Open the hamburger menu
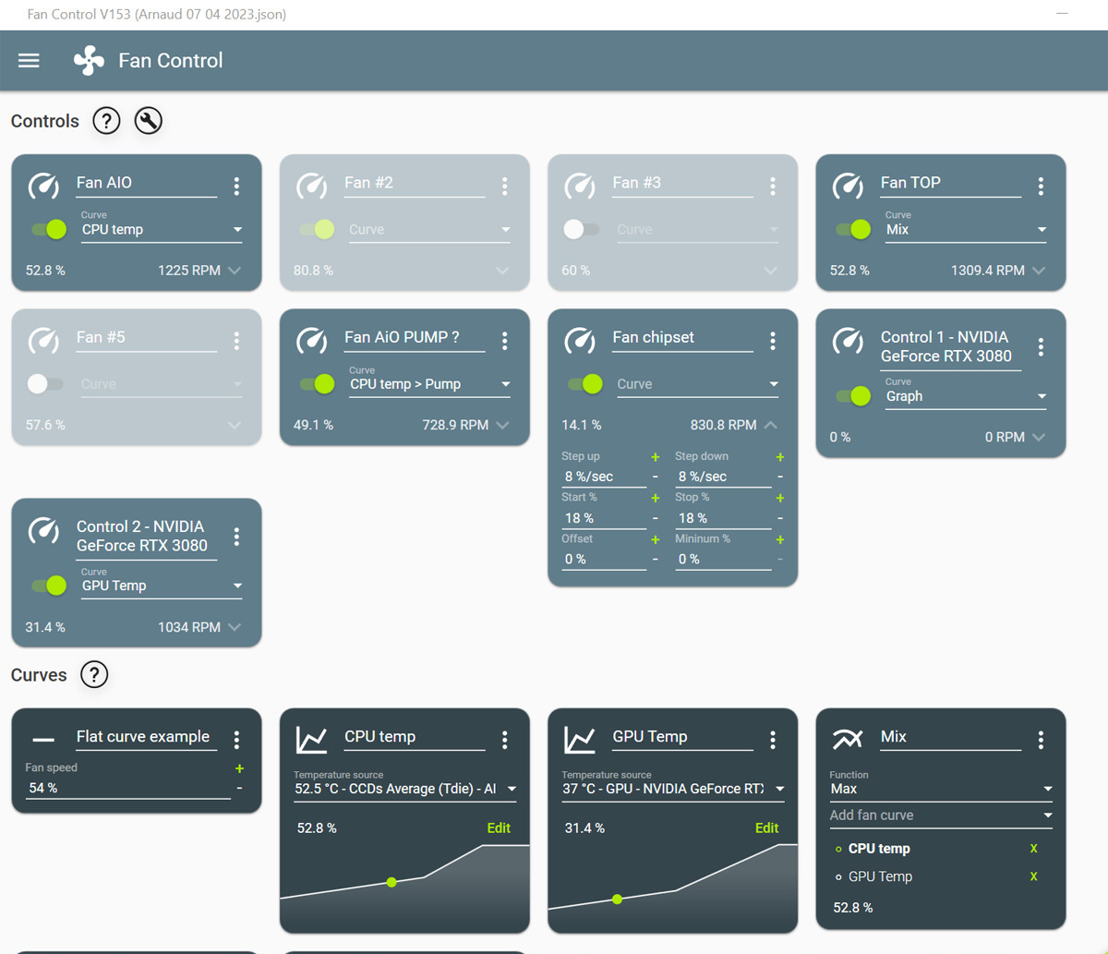Image resolution: width=1108 pixels, height=954 pixels. pyautogui.click(x=29, y=61)
